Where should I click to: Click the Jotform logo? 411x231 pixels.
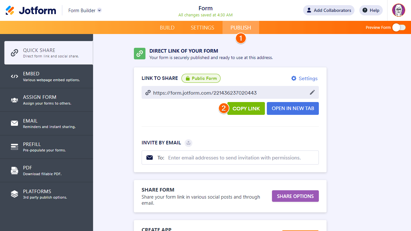pyautogui.click(x=31, y=10)
